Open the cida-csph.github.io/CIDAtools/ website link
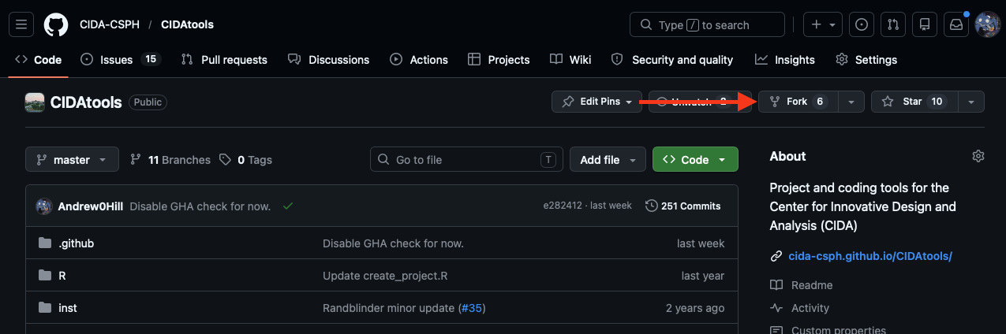 tap(870, 256)
